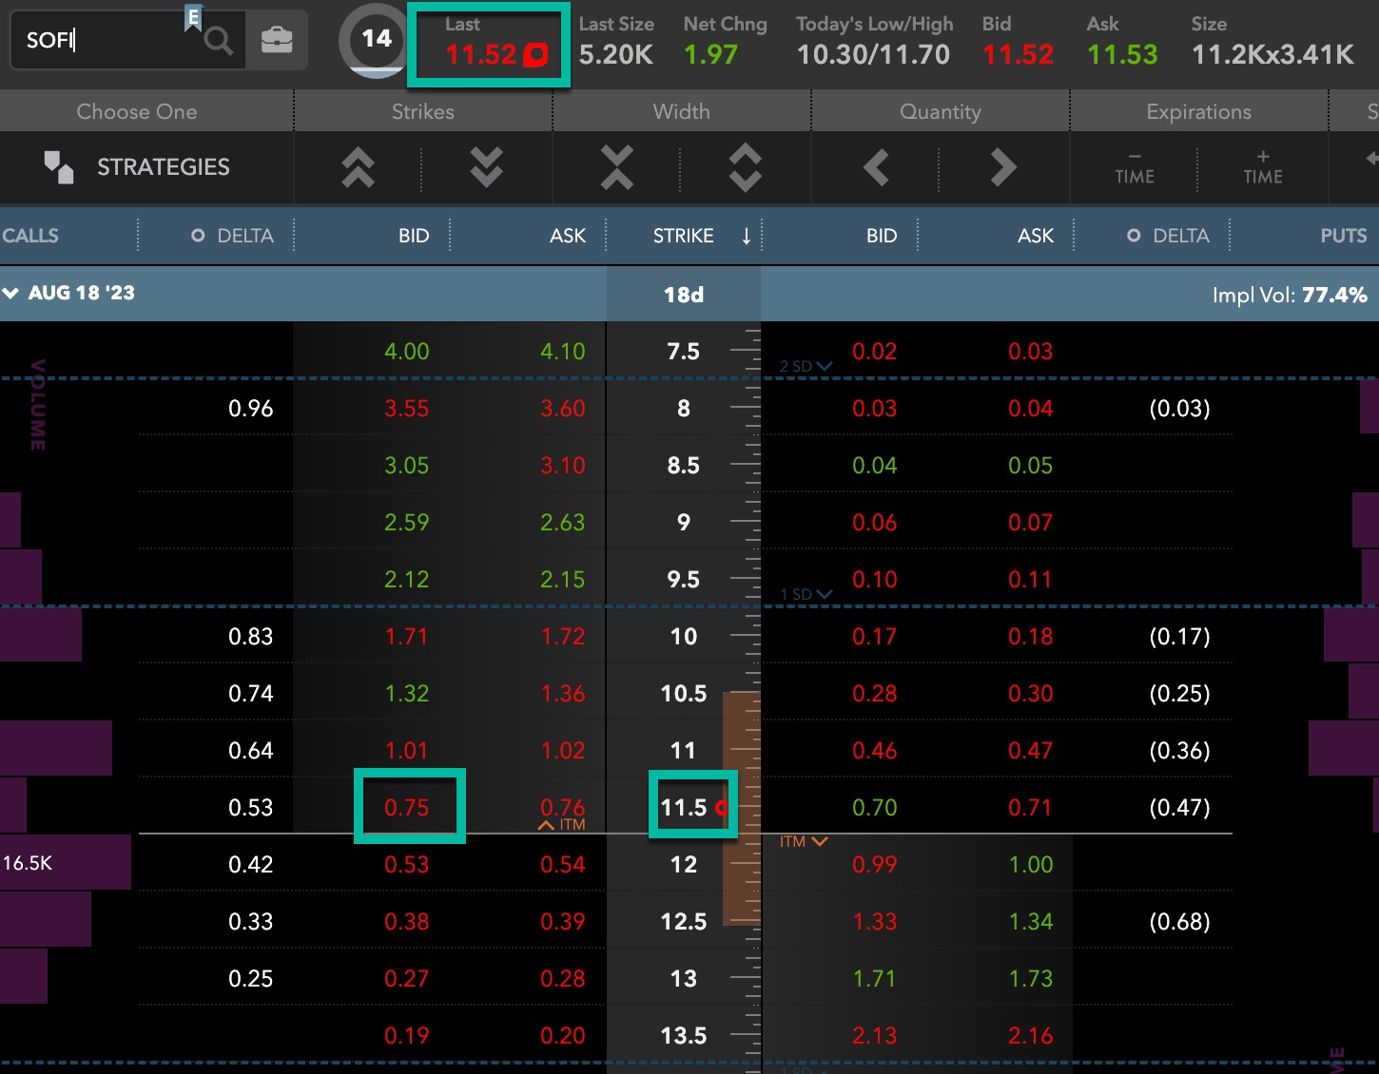Select call ask 1.02 at strike 11

pos(563,751)
